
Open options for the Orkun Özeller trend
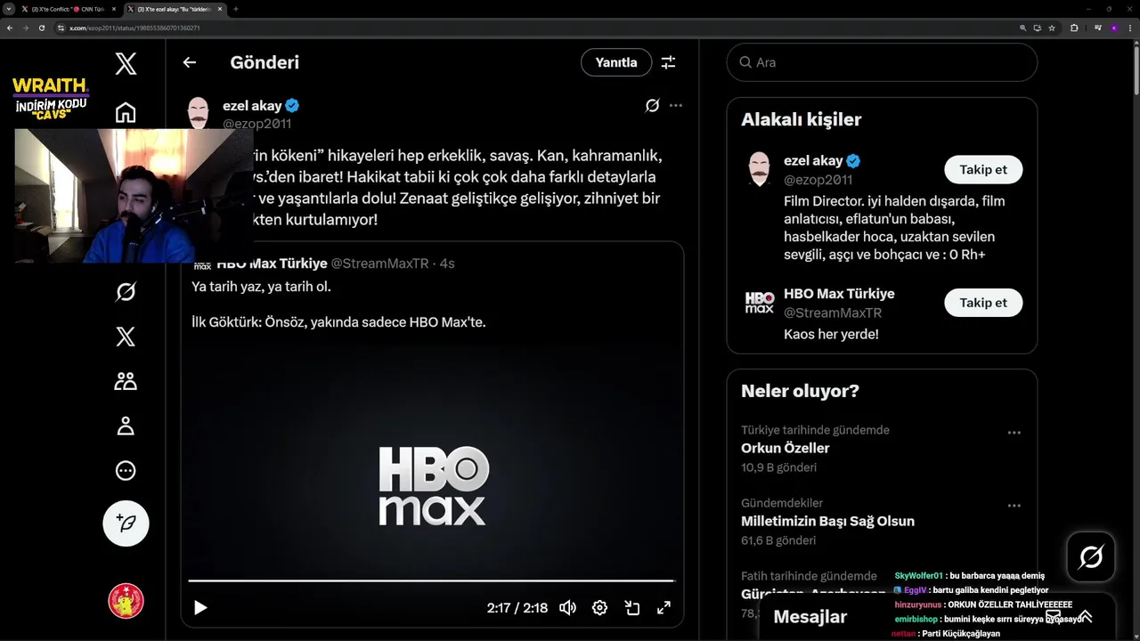[x=1014, y=433]
